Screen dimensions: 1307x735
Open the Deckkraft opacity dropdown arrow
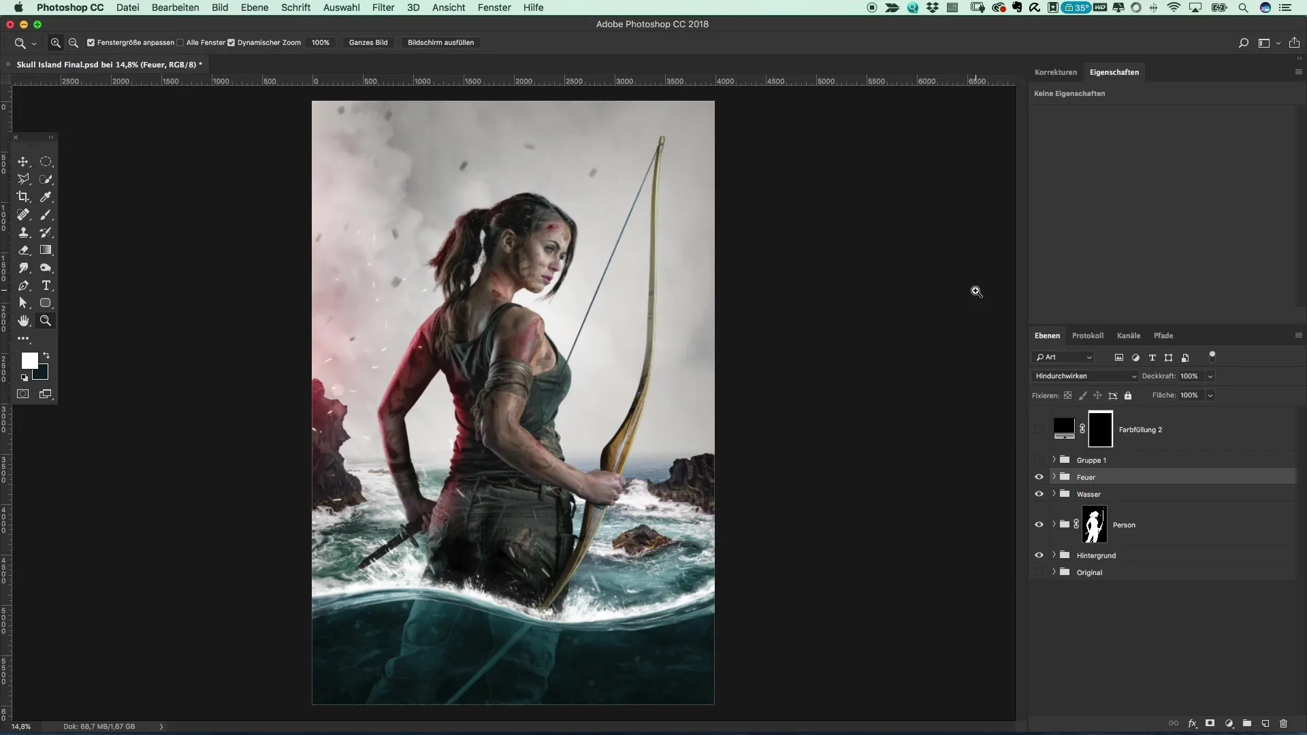pos(1210,376)
